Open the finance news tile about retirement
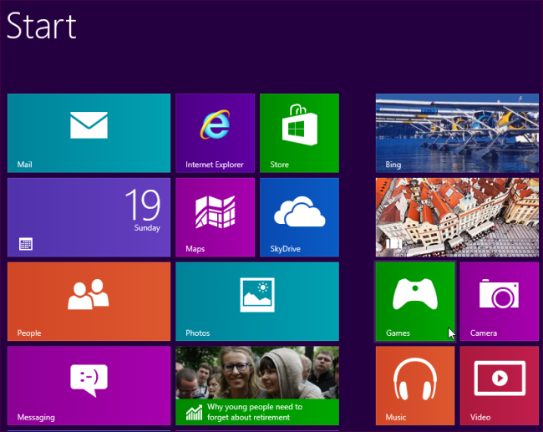This screenshot has height=432, width=543. click(x=257, y=385)
